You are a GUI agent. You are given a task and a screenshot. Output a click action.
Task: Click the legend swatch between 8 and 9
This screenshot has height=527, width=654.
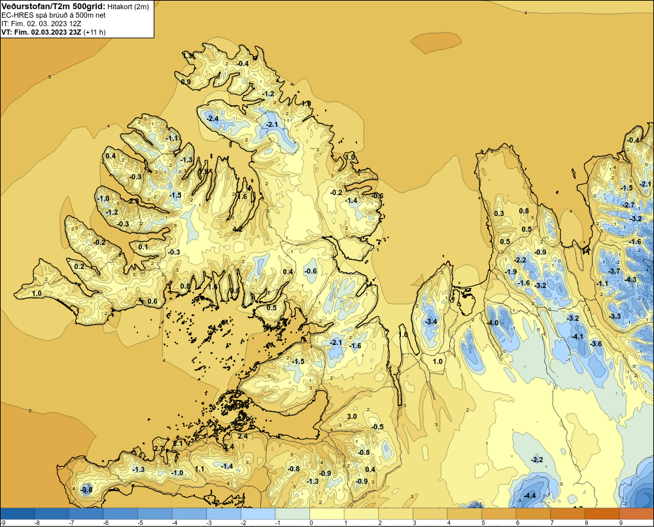pyautogui.click(x=602, y=514)
